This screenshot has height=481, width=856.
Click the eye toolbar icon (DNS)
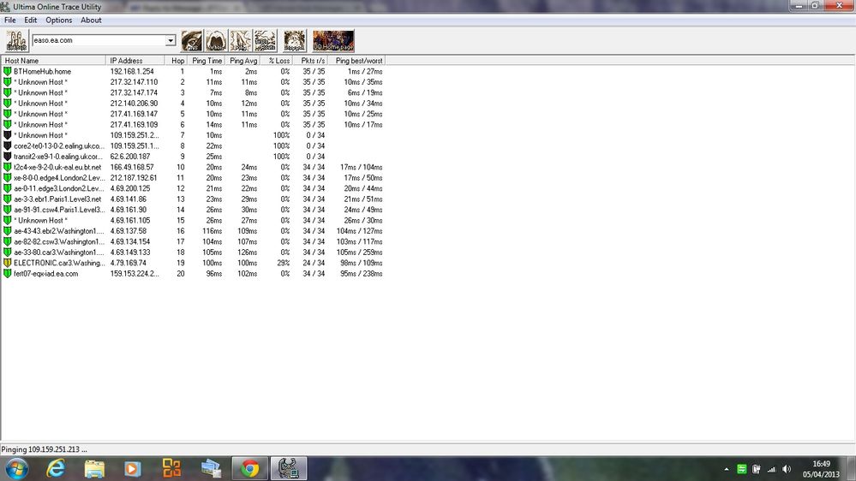click(192, 40)
